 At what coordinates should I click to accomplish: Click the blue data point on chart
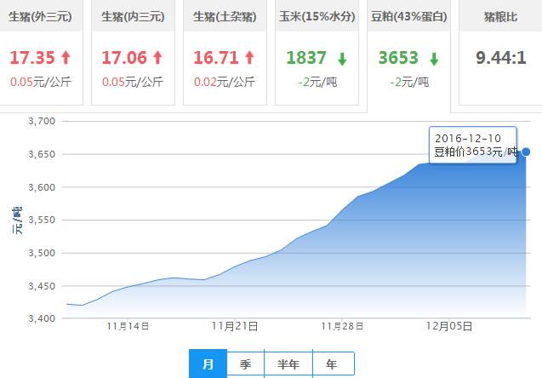click(526, 152)
